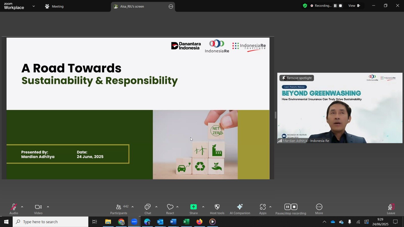Viewport: 404px width, 227px height.
Task: Expand the Participants options chevron
Action: 133,207
